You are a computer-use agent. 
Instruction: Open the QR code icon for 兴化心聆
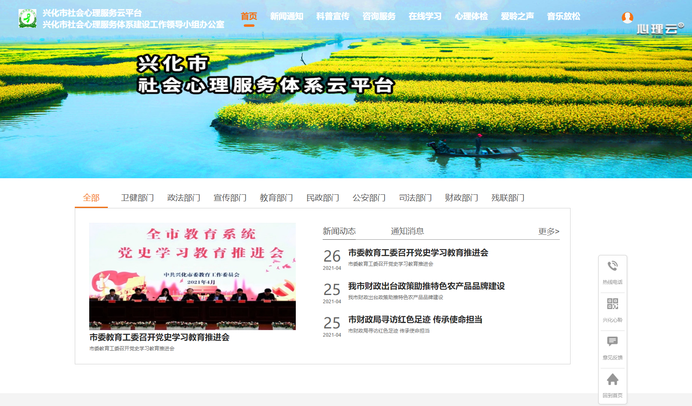612,304
